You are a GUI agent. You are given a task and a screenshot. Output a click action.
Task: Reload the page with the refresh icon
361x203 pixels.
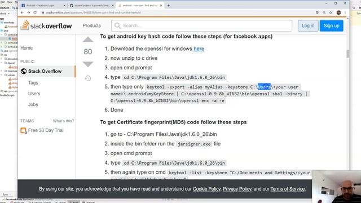tap(35, 12)
